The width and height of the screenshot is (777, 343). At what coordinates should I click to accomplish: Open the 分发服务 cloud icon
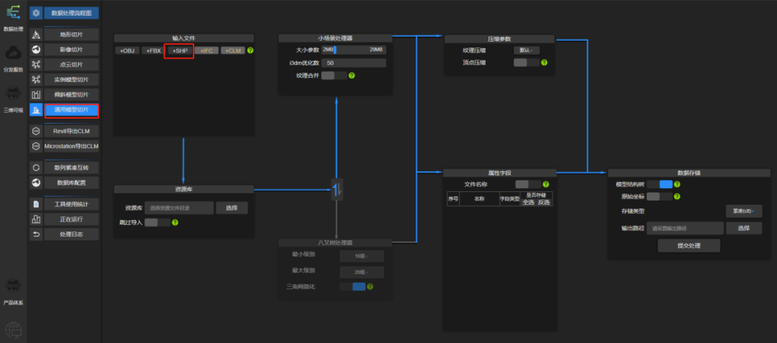pos(14,53)
